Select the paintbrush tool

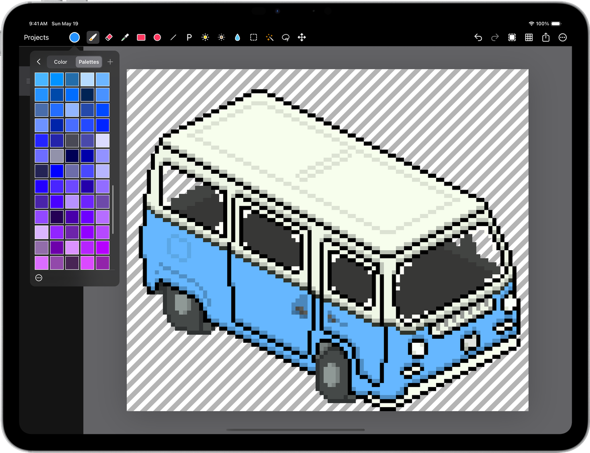pos(93,37)
